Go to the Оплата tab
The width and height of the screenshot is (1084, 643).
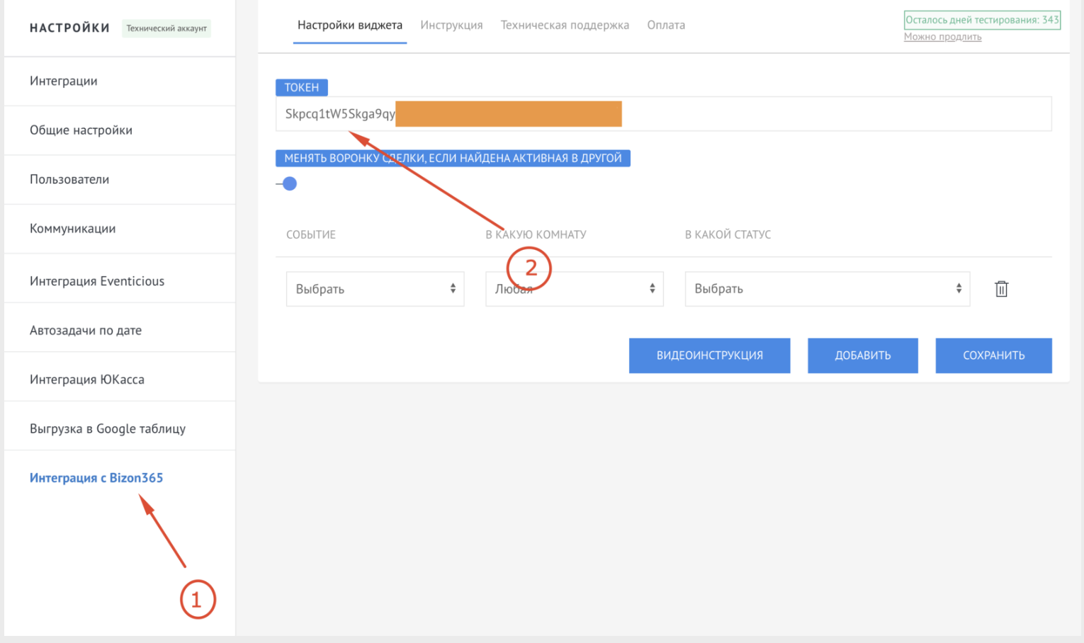coord(666,25)
